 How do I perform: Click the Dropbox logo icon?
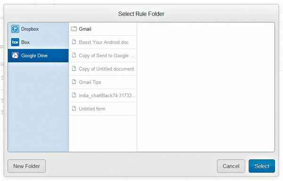[15, 29]
